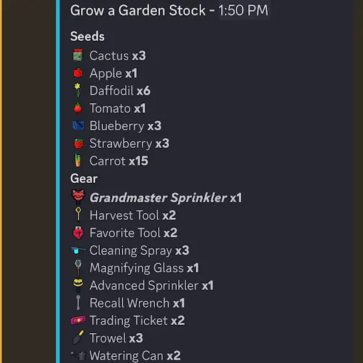
Task: Click the pink Trading Ticket icon
Action: [x=78, y=320]
